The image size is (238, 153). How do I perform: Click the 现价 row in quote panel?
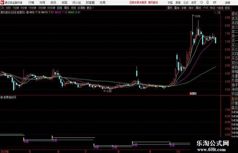coord(235,63)
